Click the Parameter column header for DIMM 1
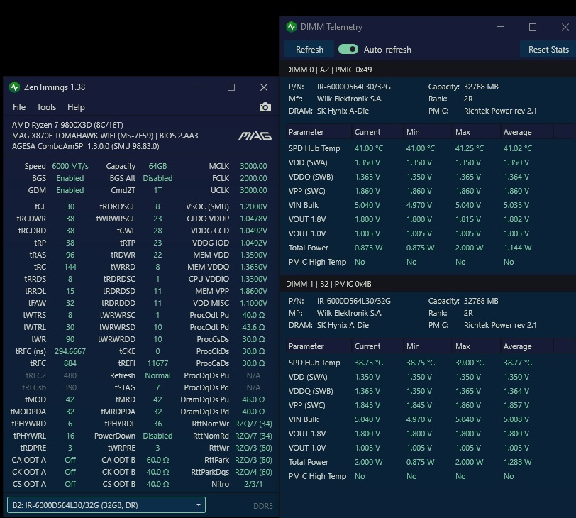Screen dimensions: 576x518 pyautogui.click(x=319, y=346)
